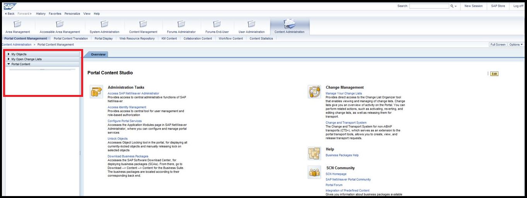This screenshot has height=198, width=527.
Task: Expand the My Objects tree section
Action: point(9,54)
